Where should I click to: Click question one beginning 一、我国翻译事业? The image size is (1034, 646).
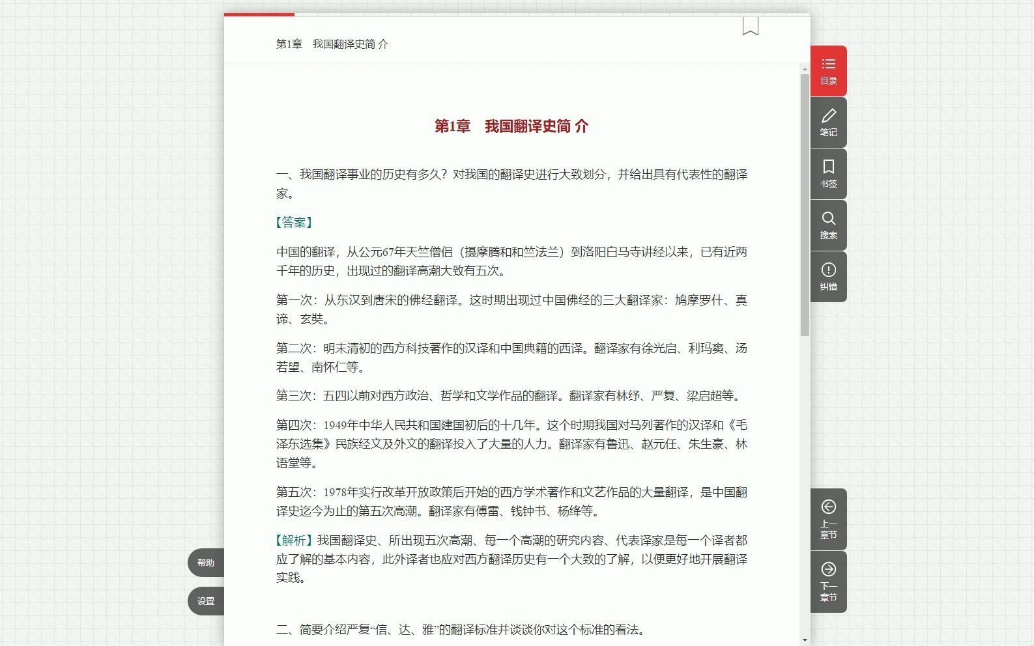(x=511, y=184)
